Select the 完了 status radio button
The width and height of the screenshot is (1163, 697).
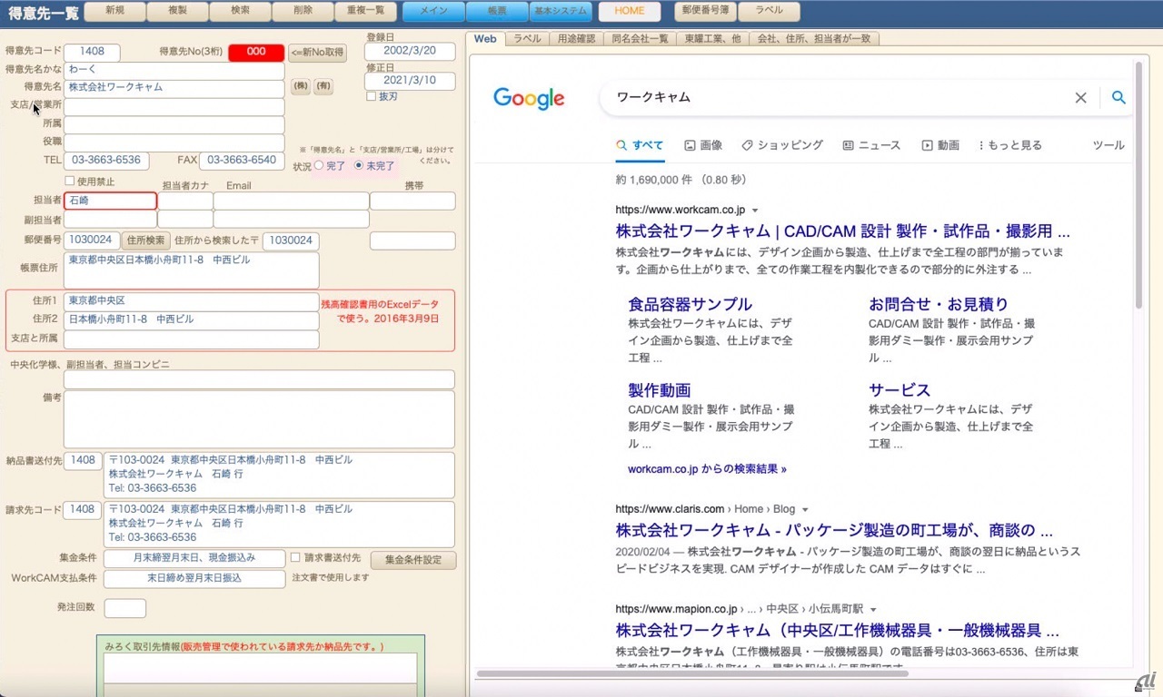pyautogui.click(x=319, y=166)
